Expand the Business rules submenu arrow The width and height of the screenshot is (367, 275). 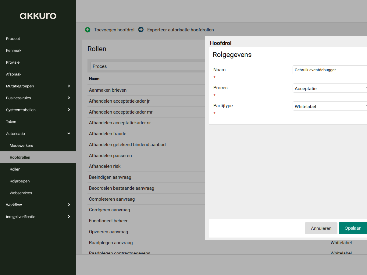click(69, 98)
